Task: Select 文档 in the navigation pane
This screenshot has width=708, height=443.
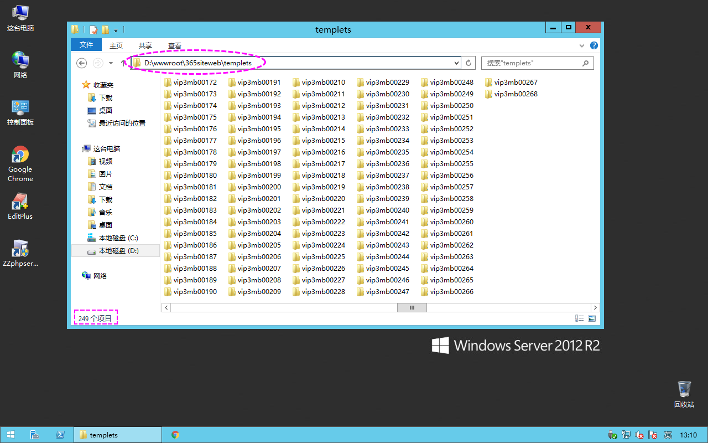Action: [x=100, y=187]
